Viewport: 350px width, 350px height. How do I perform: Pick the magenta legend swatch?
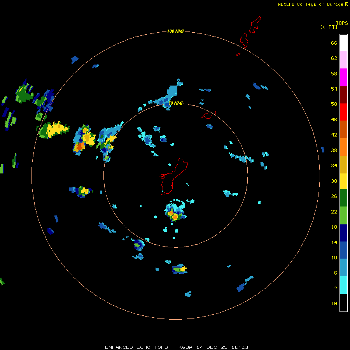click(343, 77)
